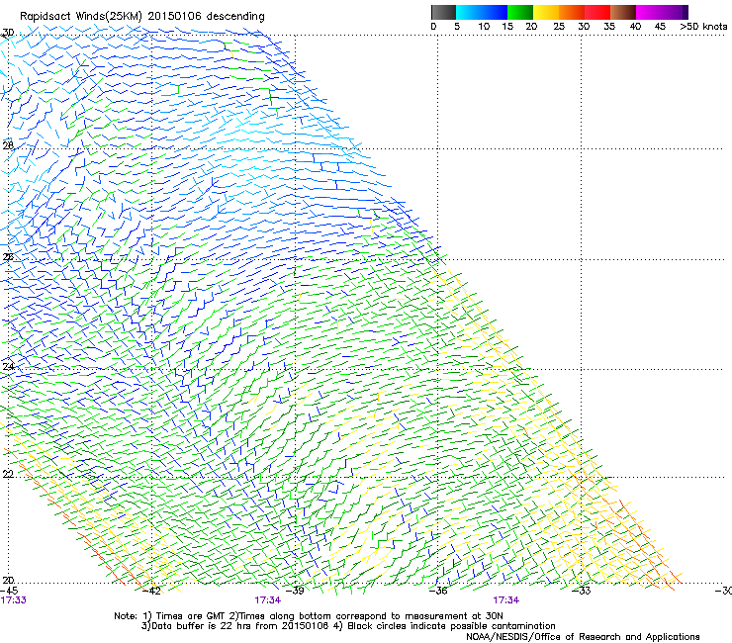
Task: Click the legend tick label 10
Action: [484, 27]
